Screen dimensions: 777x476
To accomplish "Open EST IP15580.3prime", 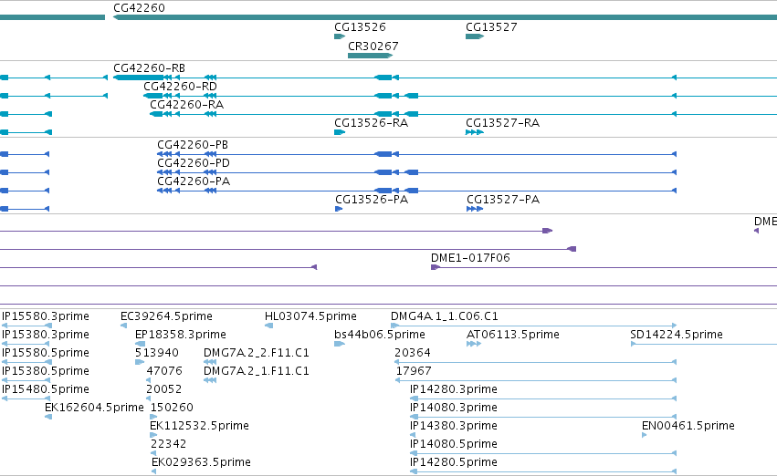I will pos(46,316).
